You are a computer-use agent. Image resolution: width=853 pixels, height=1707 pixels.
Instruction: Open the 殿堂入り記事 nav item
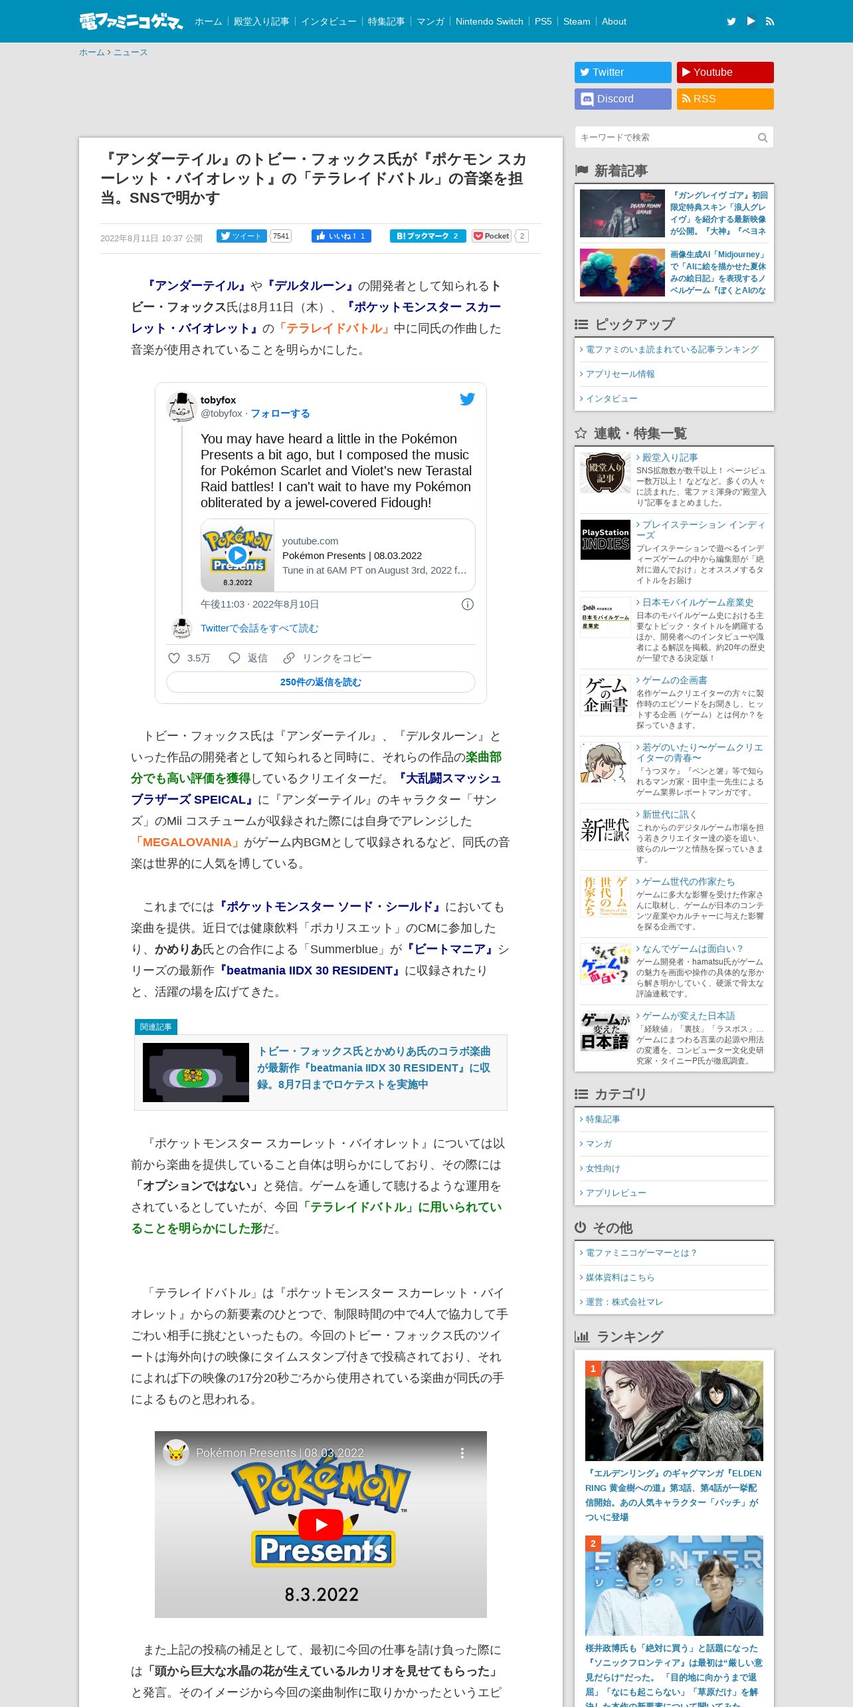pyautogui.click(x=262, y=21)
